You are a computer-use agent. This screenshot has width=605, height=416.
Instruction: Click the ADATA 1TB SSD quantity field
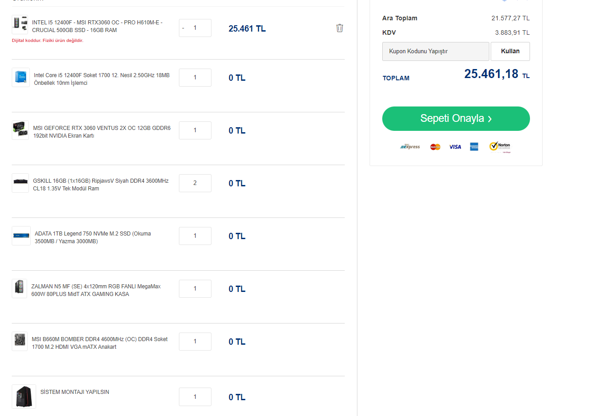tap(195, 236)
